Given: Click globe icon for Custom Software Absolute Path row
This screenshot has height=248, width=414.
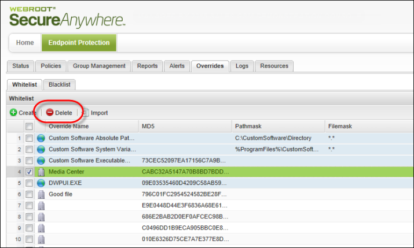Looking at the screenshot, I should (41, 138).
